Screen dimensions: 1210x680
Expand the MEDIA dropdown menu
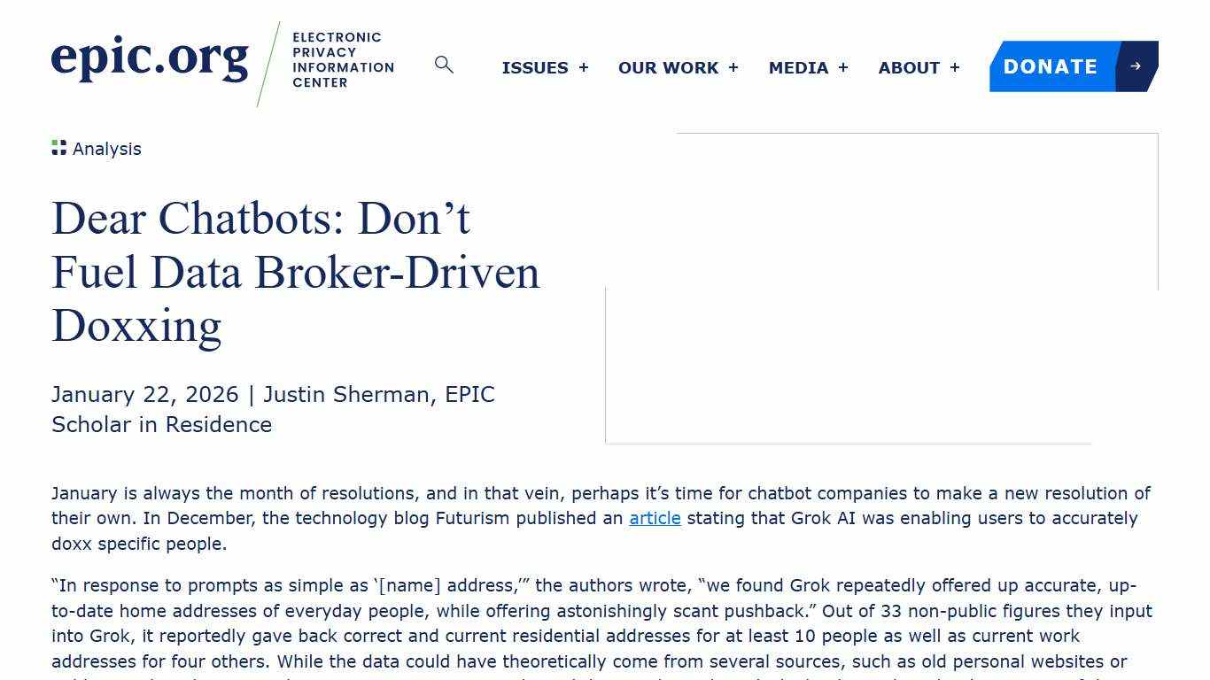point(799,67)
